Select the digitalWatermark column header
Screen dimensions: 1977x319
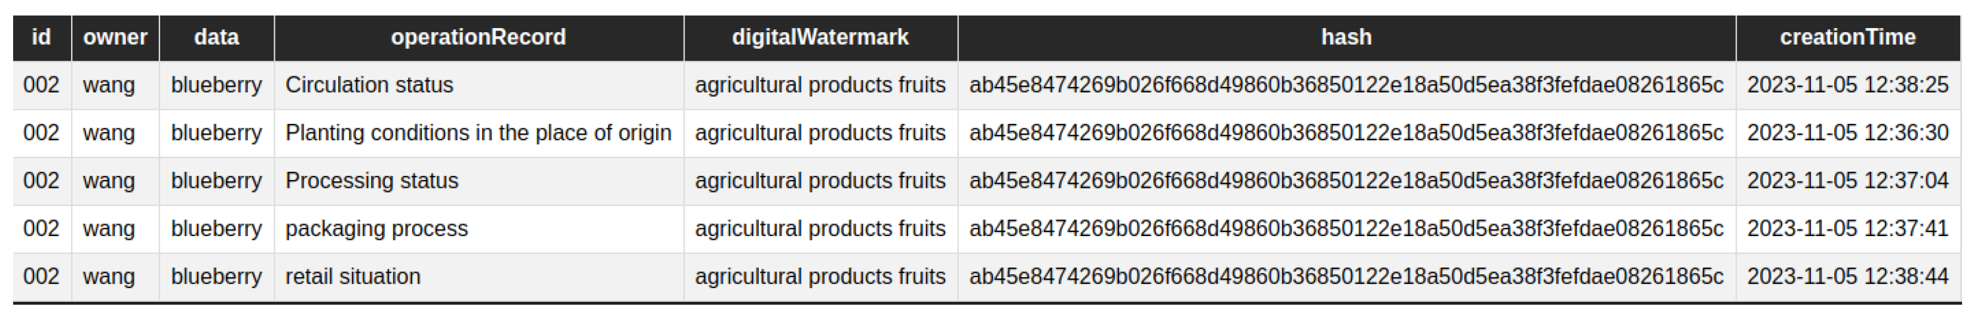tap(820, 38)
